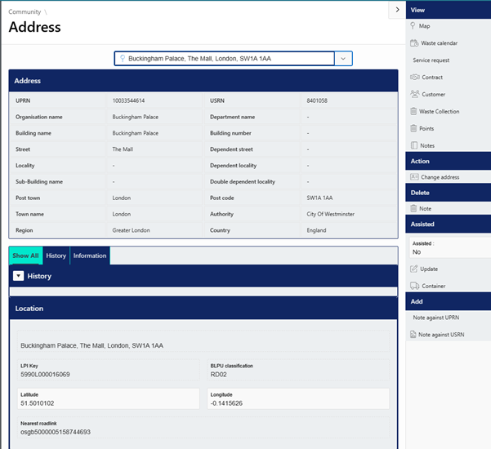Image resolution: width=491 pixels, height=449 pixels.
Task: Click the Waste Collection bin icon
Action: (x=413, y=111)
